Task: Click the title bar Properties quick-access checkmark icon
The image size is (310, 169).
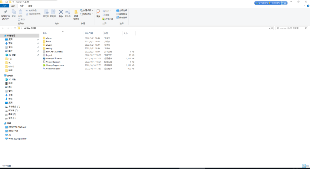Action: [7, 2]
